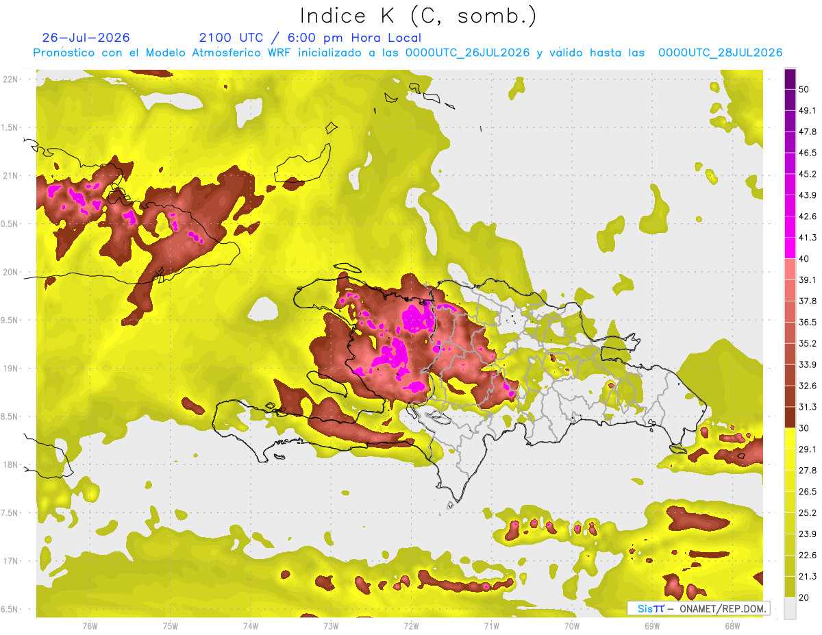Click the "75W" longitude label
The width and height of the screenshot is (822, 635).
point(171,626)
